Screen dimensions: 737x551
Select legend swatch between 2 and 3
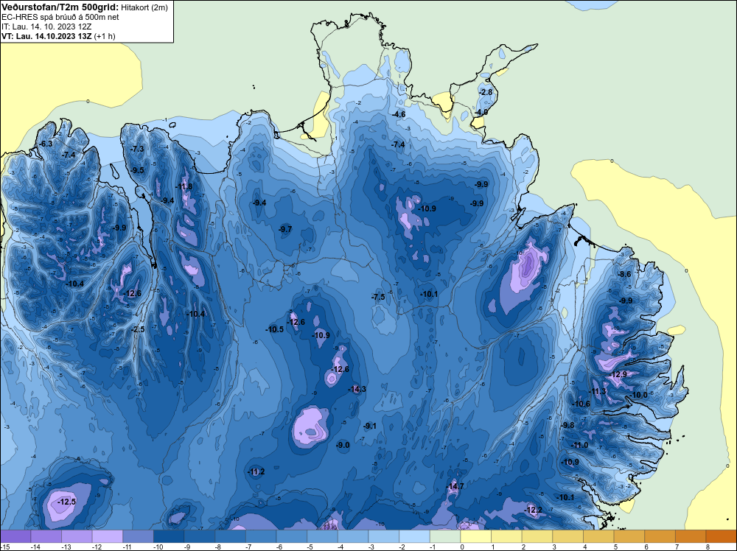click(537, 536)
